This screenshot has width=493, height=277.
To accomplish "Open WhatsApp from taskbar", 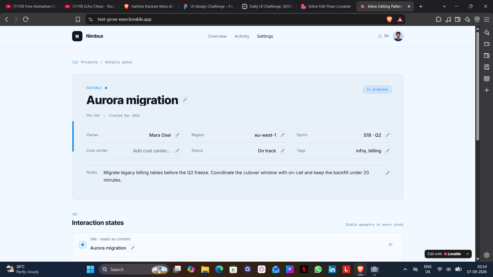I will click(318, 269).
